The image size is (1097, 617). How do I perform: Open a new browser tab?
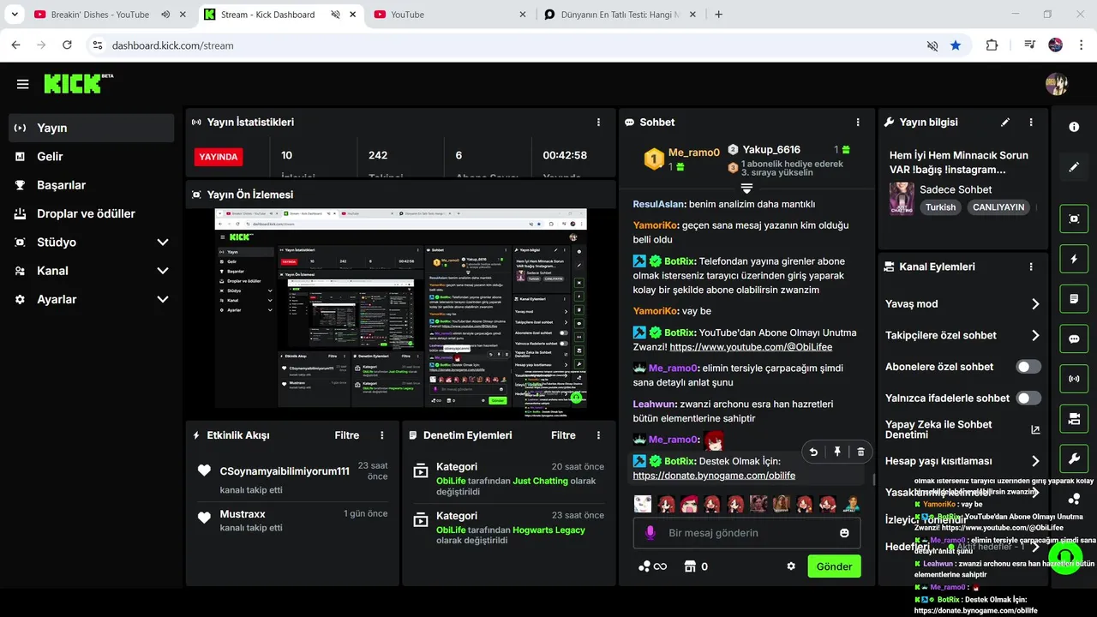(718, 15)
